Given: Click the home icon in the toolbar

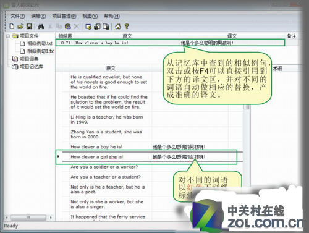Looking at the screenshot, I should coord(118,27).
